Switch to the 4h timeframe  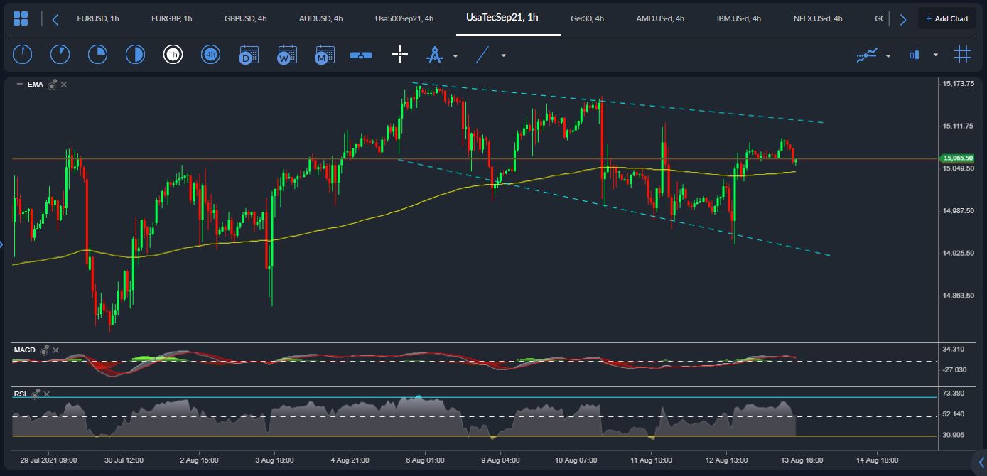pyautogui.click(x=210, y=55)
